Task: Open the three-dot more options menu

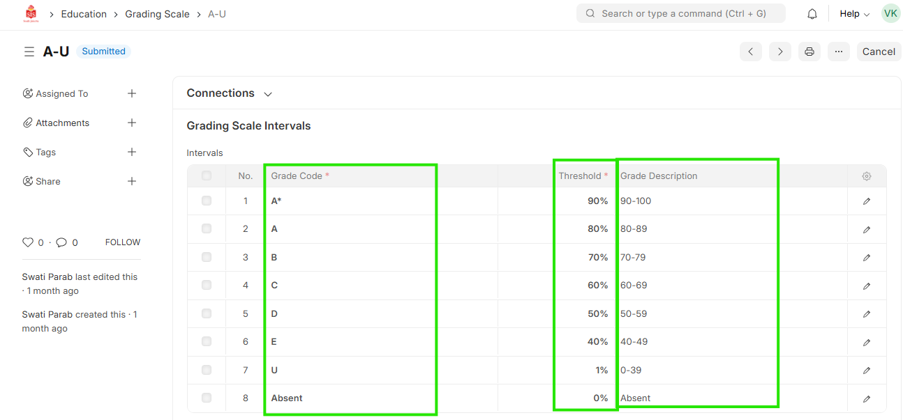Action: pyautogui.click(x=838, y=52)
